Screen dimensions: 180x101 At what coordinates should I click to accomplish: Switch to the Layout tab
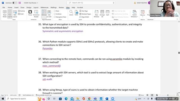(x=36, y=8)
